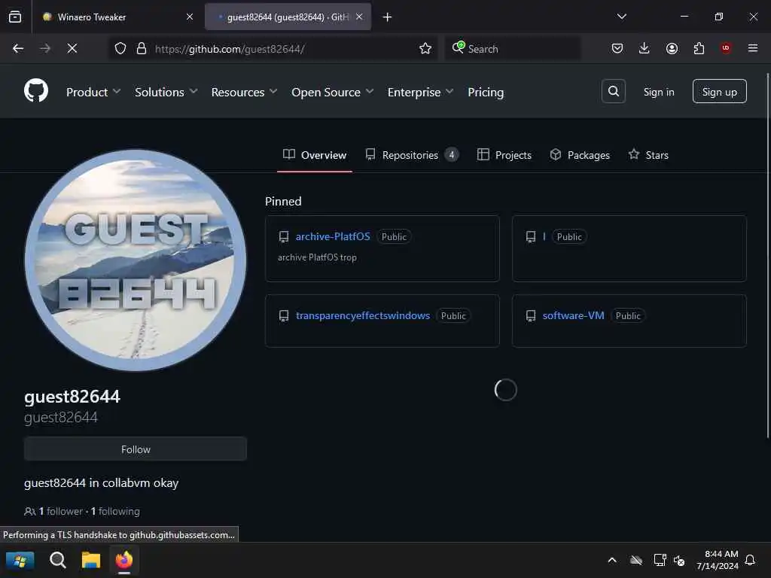Screen dimensions: 771x578
Task: Switch to the Repositories tab
Action: (x=412, y=155)
